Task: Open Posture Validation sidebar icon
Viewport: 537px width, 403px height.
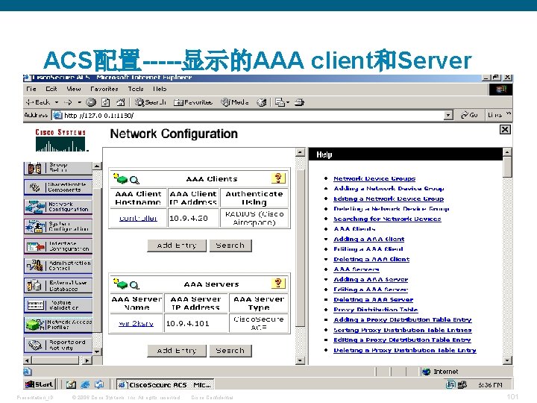Action: tap(34, 304)
